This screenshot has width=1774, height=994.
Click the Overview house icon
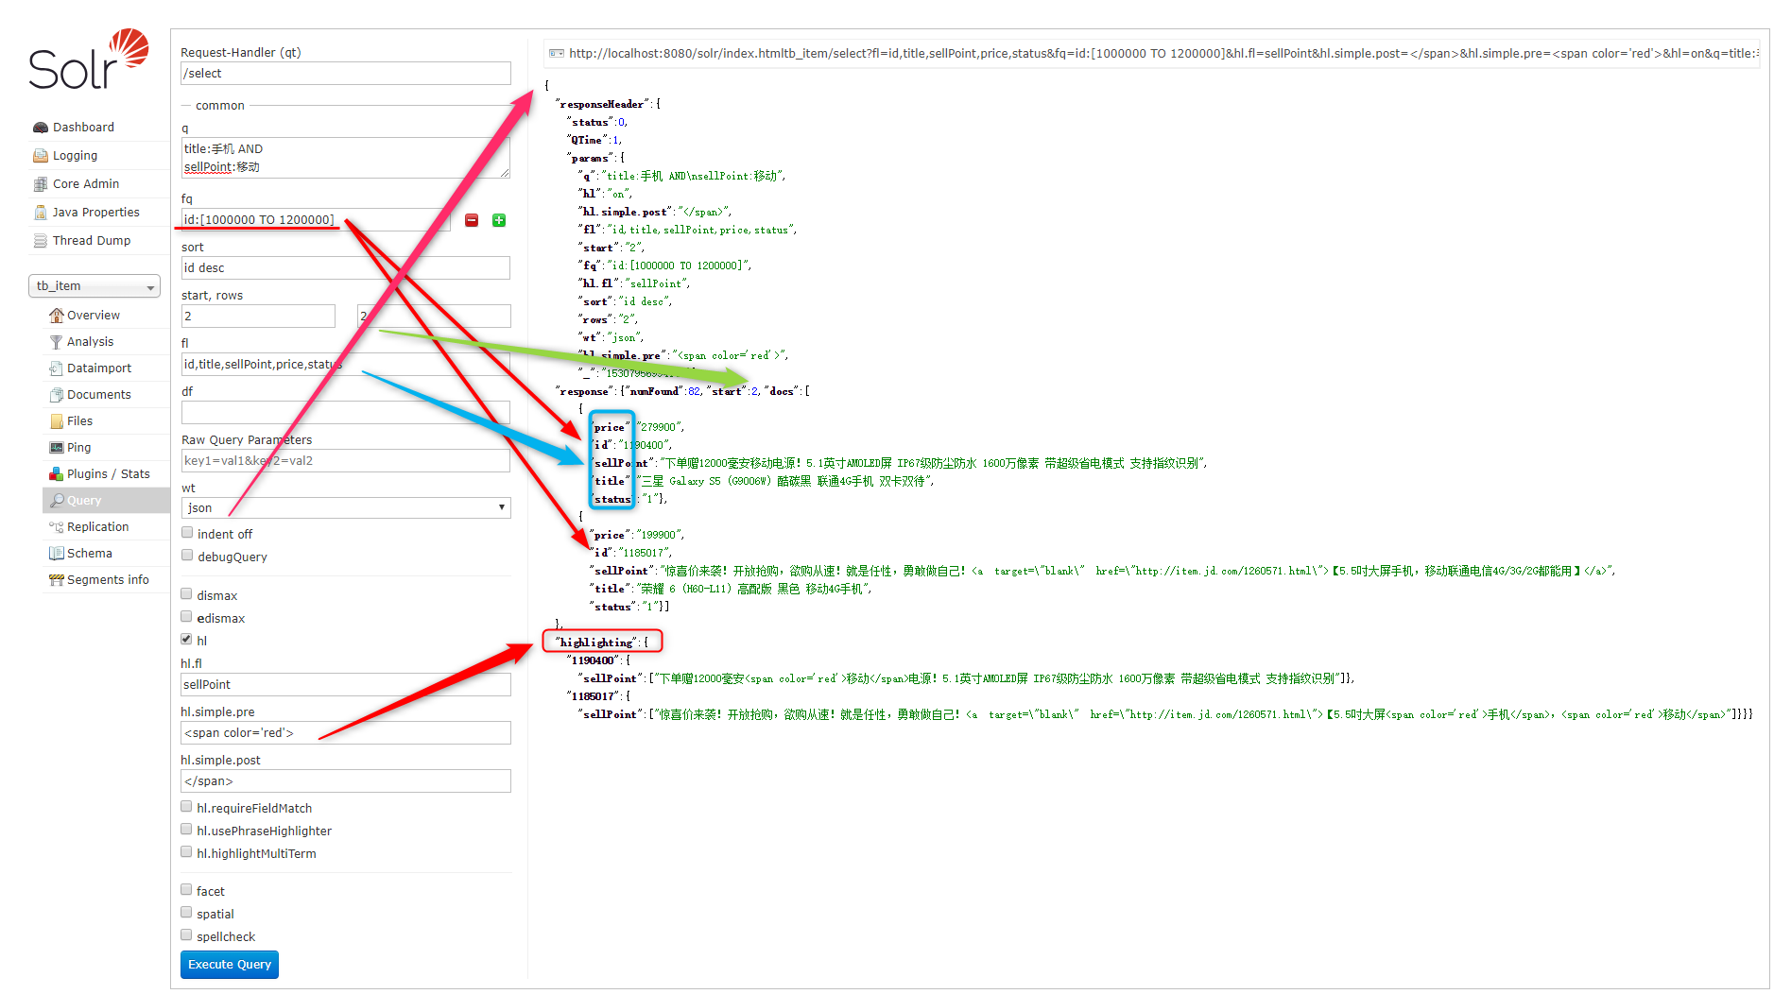57,316
